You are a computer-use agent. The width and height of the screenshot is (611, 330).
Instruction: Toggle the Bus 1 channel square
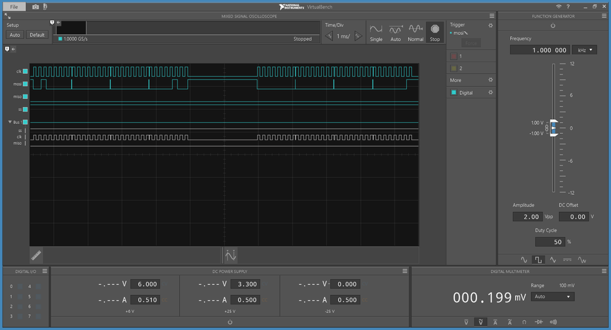(25, 122)
